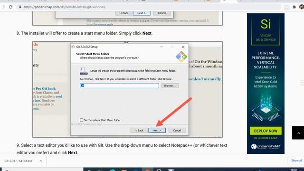
Task: Reload the phoenixnap page
Action: click(10, 7)
